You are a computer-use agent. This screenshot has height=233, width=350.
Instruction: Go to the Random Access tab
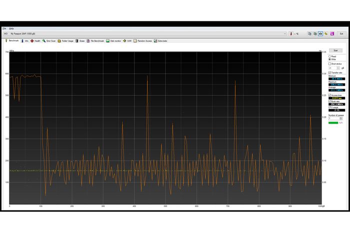pyautogui.click(x=142, y=41)
